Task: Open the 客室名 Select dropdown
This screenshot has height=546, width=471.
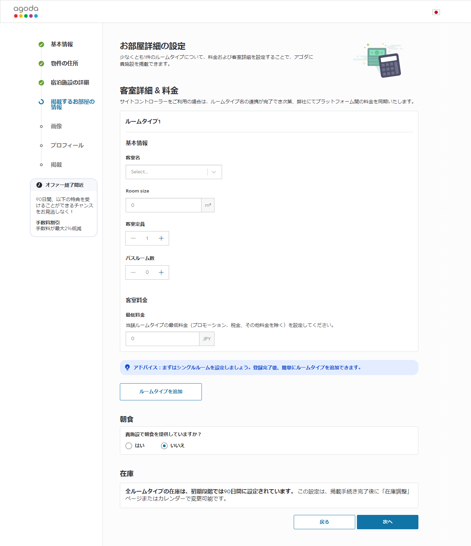Action: point(167,172)
